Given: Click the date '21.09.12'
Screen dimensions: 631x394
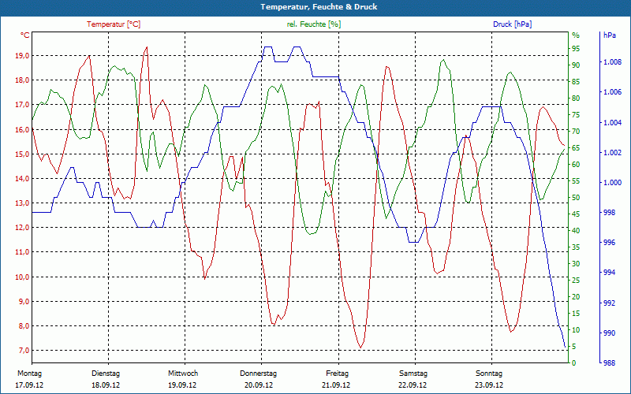Looking at the screenshot, I should click(x=336, y=385).
